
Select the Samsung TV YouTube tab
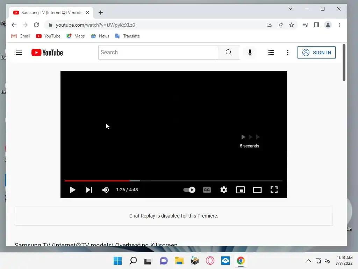51,13
